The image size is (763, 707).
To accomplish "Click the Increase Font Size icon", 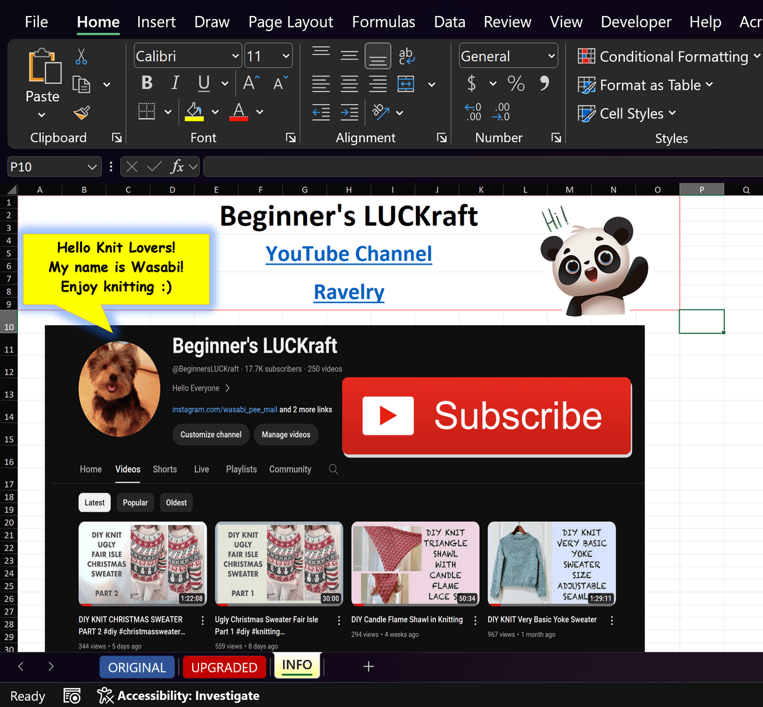I will (x=251, y=83).
